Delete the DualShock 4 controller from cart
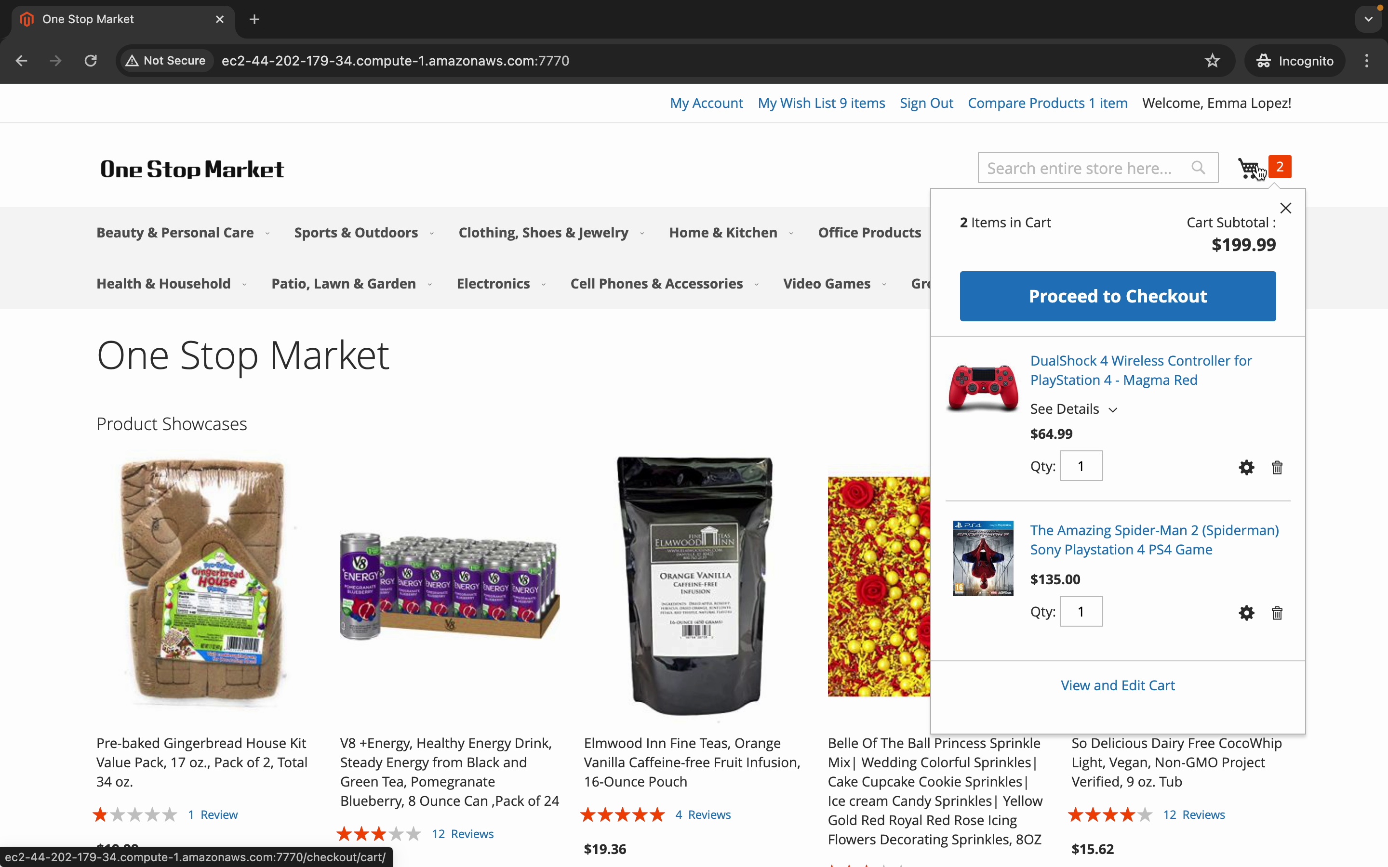Image resolution: width=1388 pixels, height=867 pixels. pos(1277,467)
